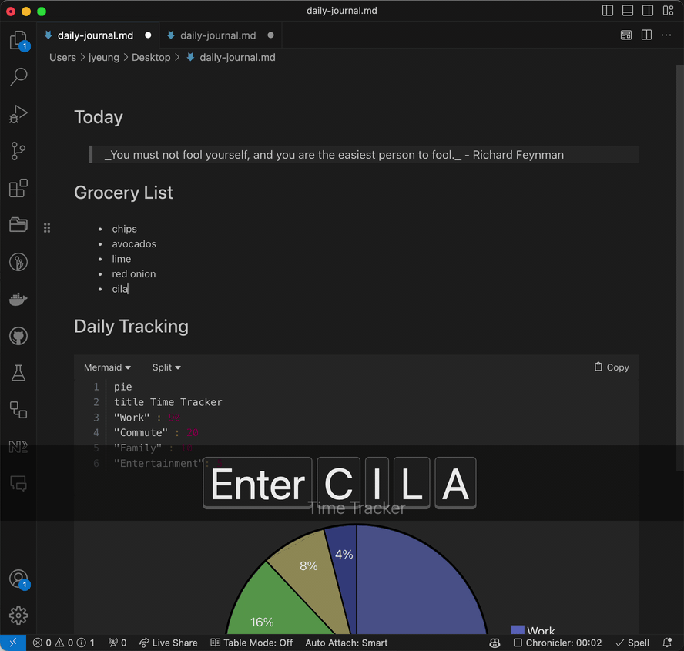Open the Live Share chat icon

click(x=18, y=484)
